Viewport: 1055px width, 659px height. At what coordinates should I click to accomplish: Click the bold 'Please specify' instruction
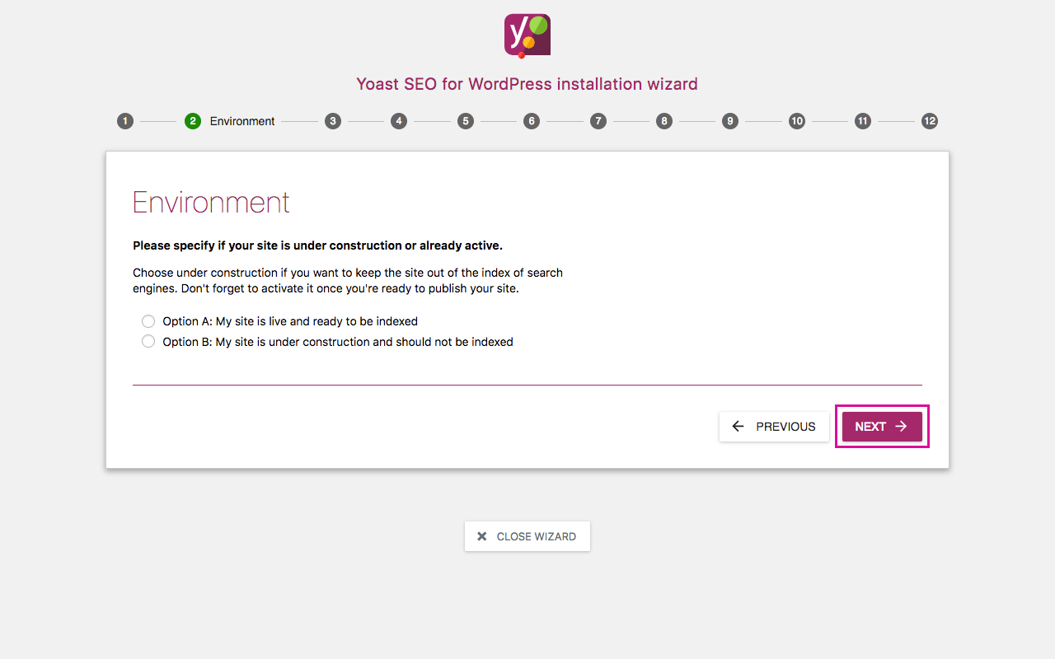[x=317, y=245]
